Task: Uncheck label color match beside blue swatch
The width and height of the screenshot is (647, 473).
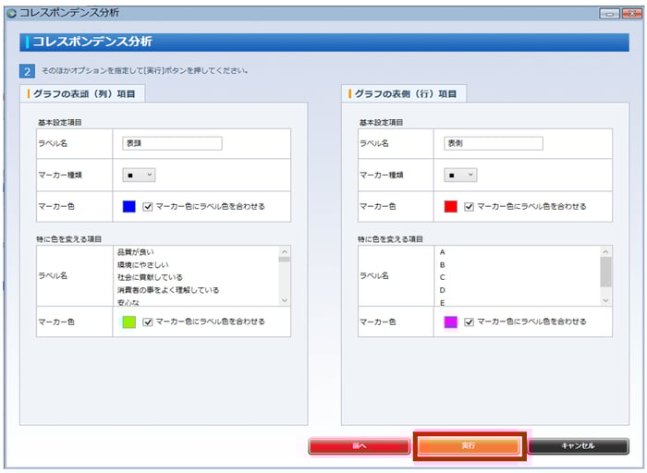Action: click(x=148, y=206)
